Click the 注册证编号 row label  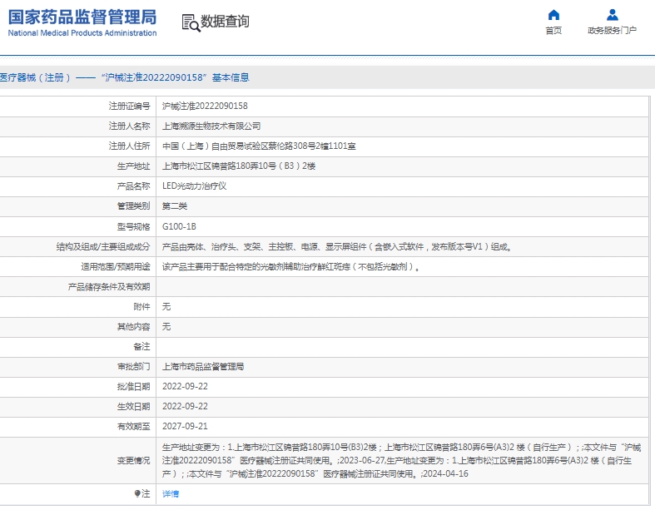(130, 106)
